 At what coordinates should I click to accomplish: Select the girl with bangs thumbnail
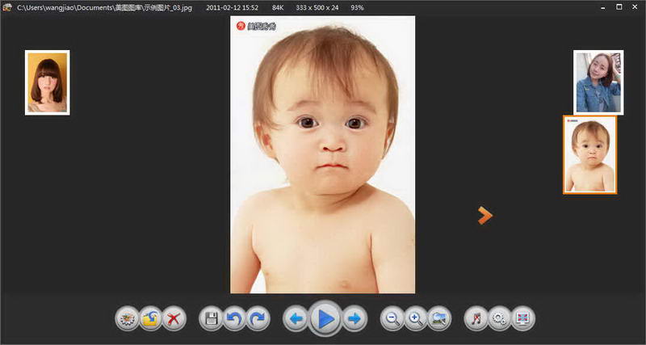[48, 82]
